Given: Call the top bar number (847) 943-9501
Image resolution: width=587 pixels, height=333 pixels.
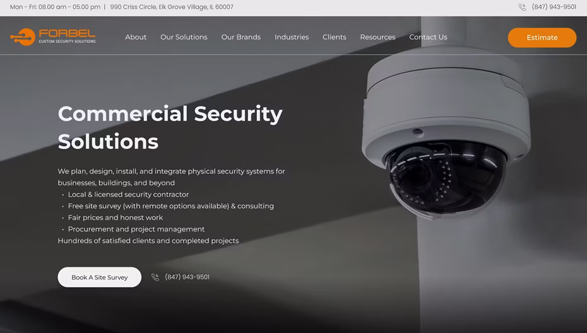Looking at the screenshot, I should [x=554, y=7].
